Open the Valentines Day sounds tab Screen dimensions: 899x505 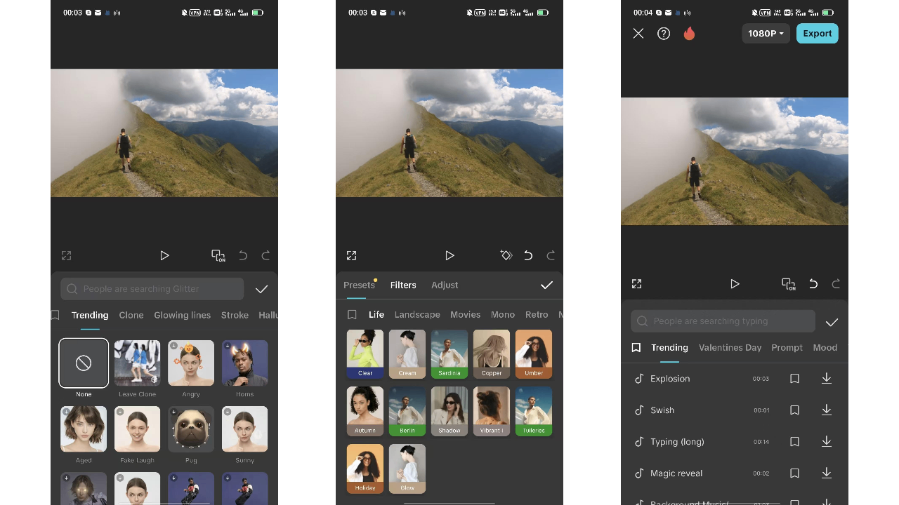point(730,348)
